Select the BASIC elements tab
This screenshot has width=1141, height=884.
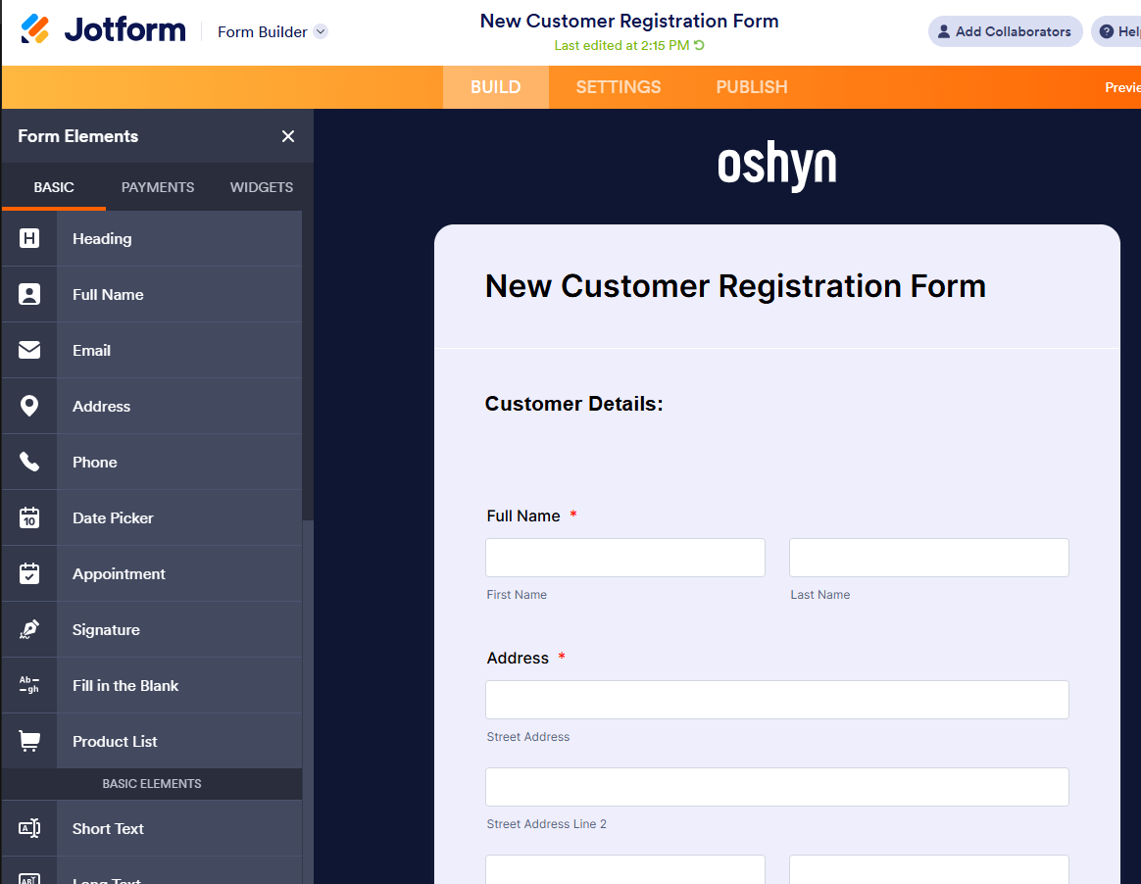click(54, 187)
